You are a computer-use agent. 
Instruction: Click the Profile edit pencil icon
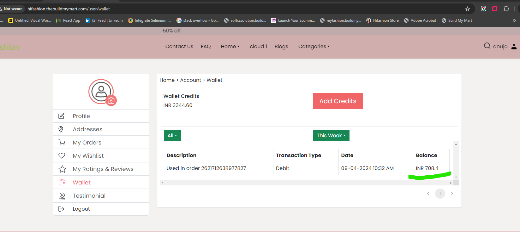pyautogui.click(x=62, y=116)
